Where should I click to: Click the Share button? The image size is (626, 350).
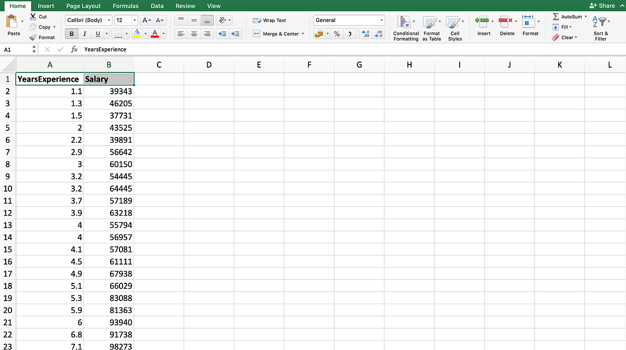(x=603, y=5)
